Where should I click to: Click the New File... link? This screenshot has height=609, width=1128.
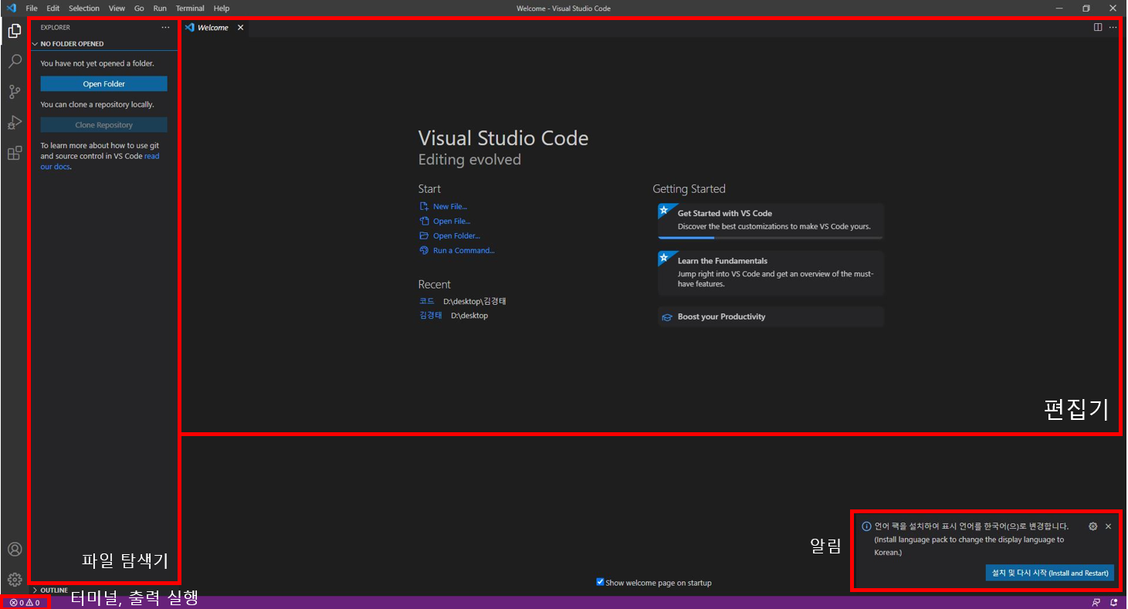(x=450, y=206)
